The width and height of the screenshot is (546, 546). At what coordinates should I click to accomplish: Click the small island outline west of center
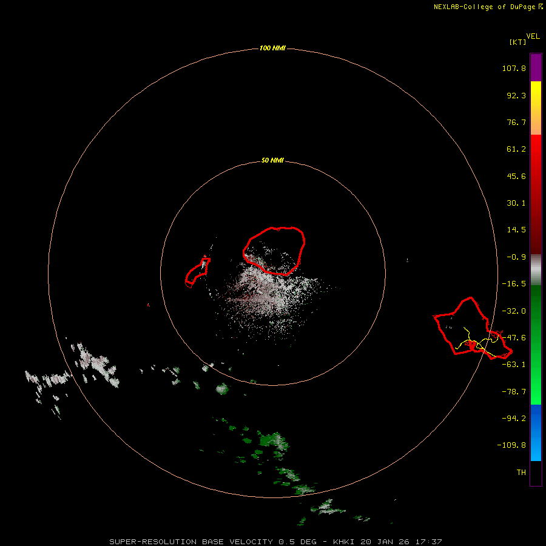point(197,271)
